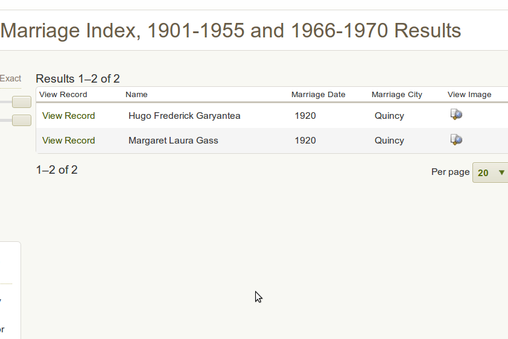Click the View Record column header
This screenshot has height=339, width=508.
pos(63,95)
